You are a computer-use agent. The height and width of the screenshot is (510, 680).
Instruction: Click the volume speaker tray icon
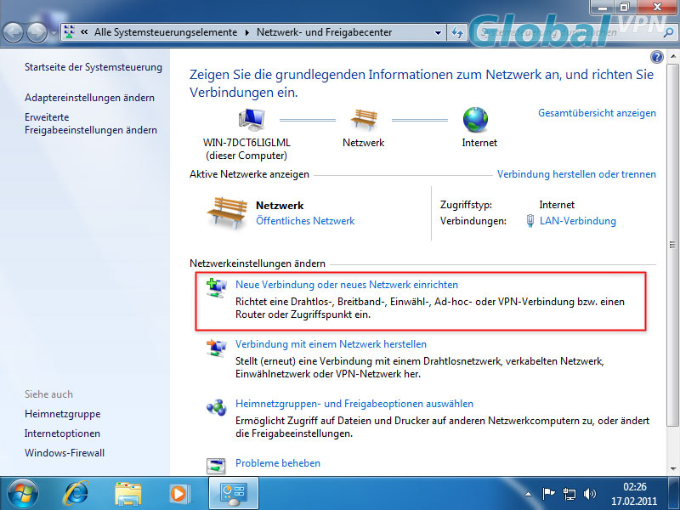coord(591,493)
